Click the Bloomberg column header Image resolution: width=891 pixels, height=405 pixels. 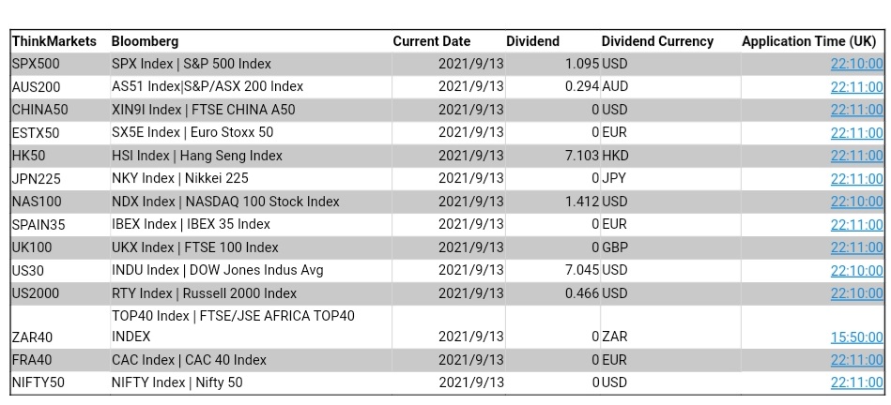[x=145, y=41]
